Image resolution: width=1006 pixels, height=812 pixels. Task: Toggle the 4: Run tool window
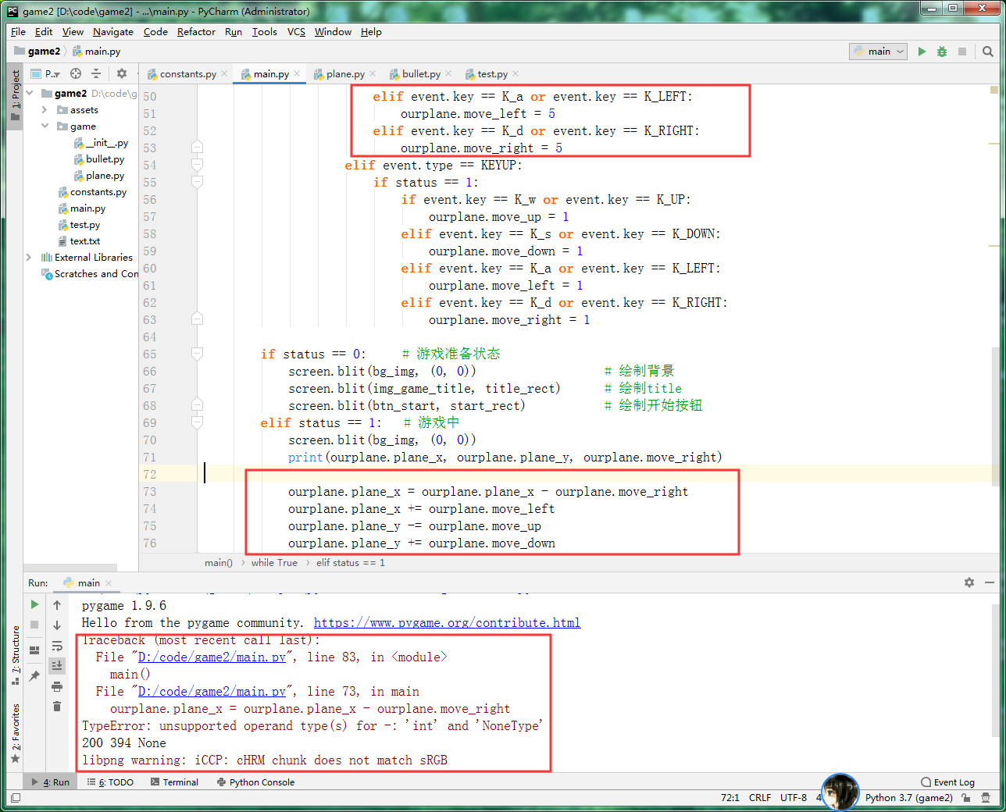tap(50, 782)
